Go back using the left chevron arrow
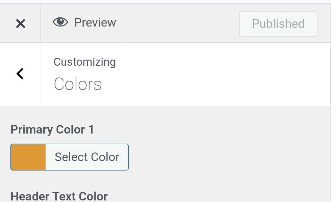 [x=20, y=74]
